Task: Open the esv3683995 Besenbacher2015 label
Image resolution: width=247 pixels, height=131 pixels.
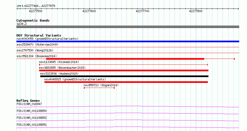Action: pyautogui.click(x=62, y=68)
